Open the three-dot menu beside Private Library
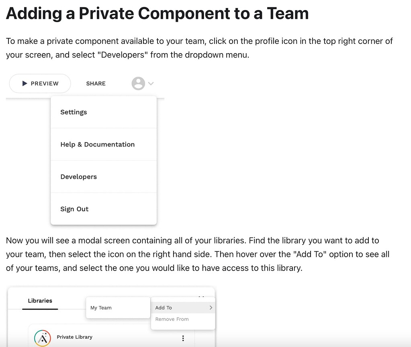The width and height of the screenshot is (411, 347). point(183,338)
